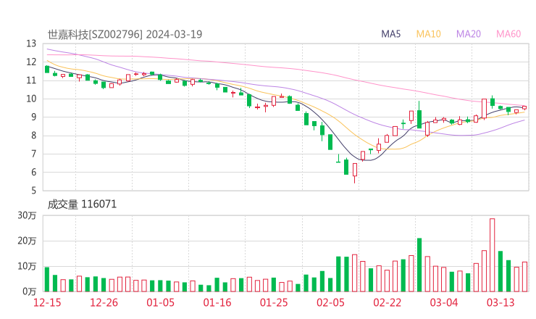The image size is (536, 319).
Task: Click the 12-15 date axis label
Action: pyautogui.click(x=47, y=302)
